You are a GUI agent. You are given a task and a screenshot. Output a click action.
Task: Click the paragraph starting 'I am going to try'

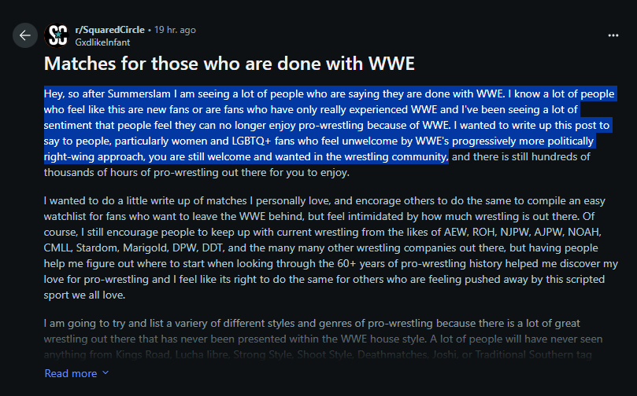323,339
